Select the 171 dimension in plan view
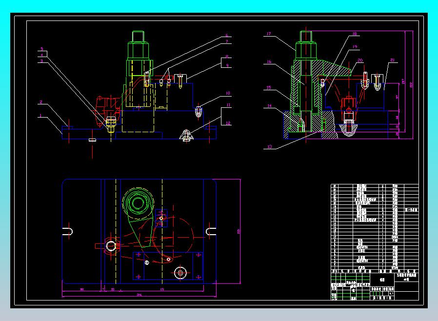 click(162, 289)
